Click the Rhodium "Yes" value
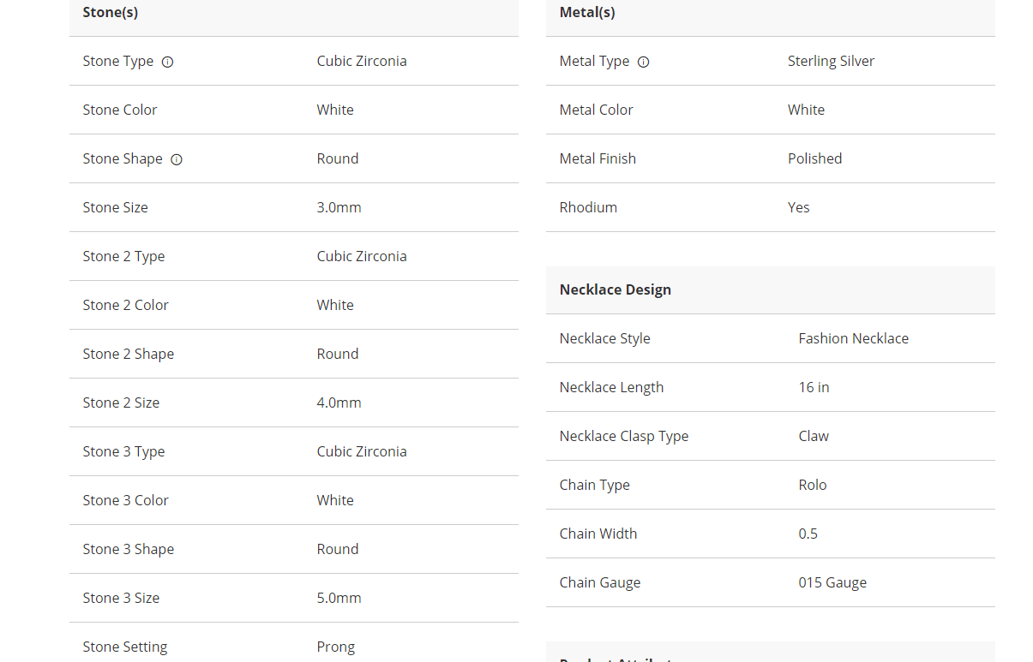Image resolution: width=1033 pixels, height=662 pixels. coord(798,207)
